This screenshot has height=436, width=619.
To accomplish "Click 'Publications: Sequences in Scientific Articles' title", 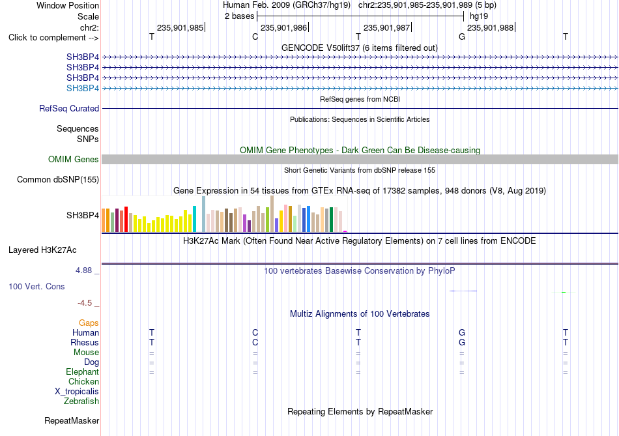I will point(360,119).
